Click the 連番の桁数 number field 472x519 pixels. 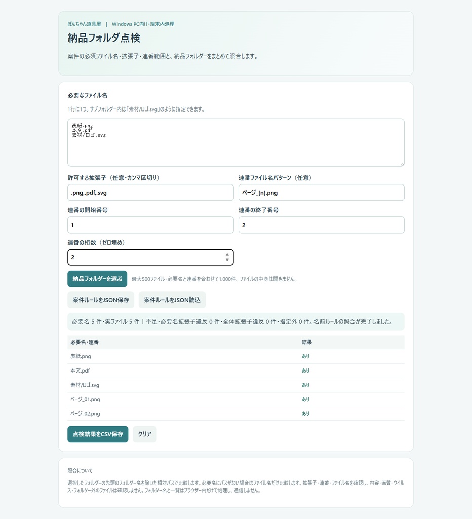(150, 257)
